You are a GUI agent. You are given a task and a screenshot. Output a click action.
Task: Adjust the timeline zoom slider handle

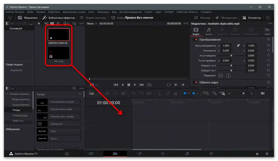click(x=243, y=93)
